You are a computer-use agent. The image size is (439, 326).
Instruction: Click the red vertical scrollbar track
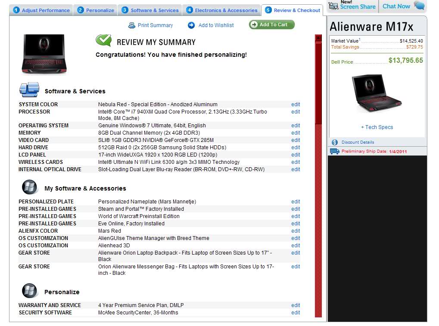pos(318,215)
